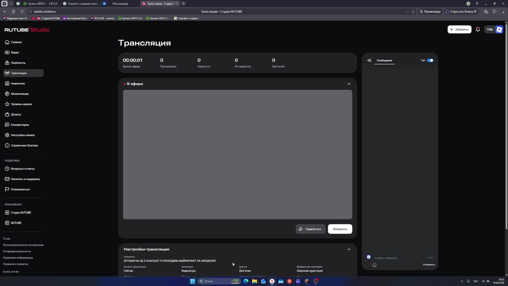Select Трансляции in the sidebar

pos(23,73)
